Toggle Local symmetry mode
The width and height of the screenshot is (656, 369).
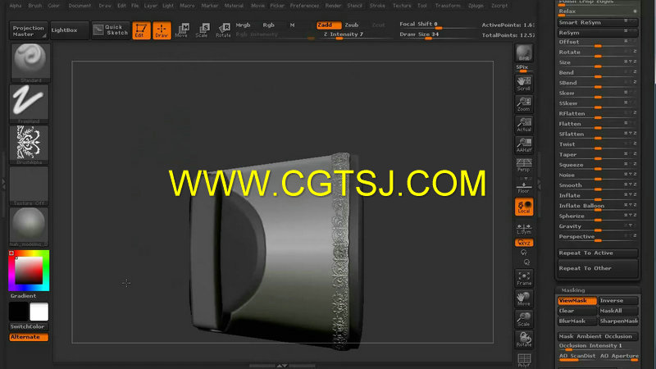(524, 207)
